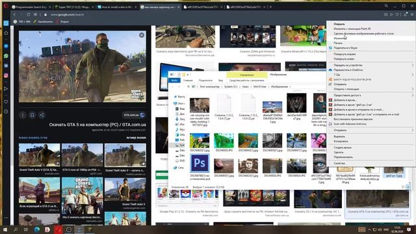Screen dimensions: 416x234
Task: Click the GTA.com.ua visit button
Action: [x=134, y=115]
